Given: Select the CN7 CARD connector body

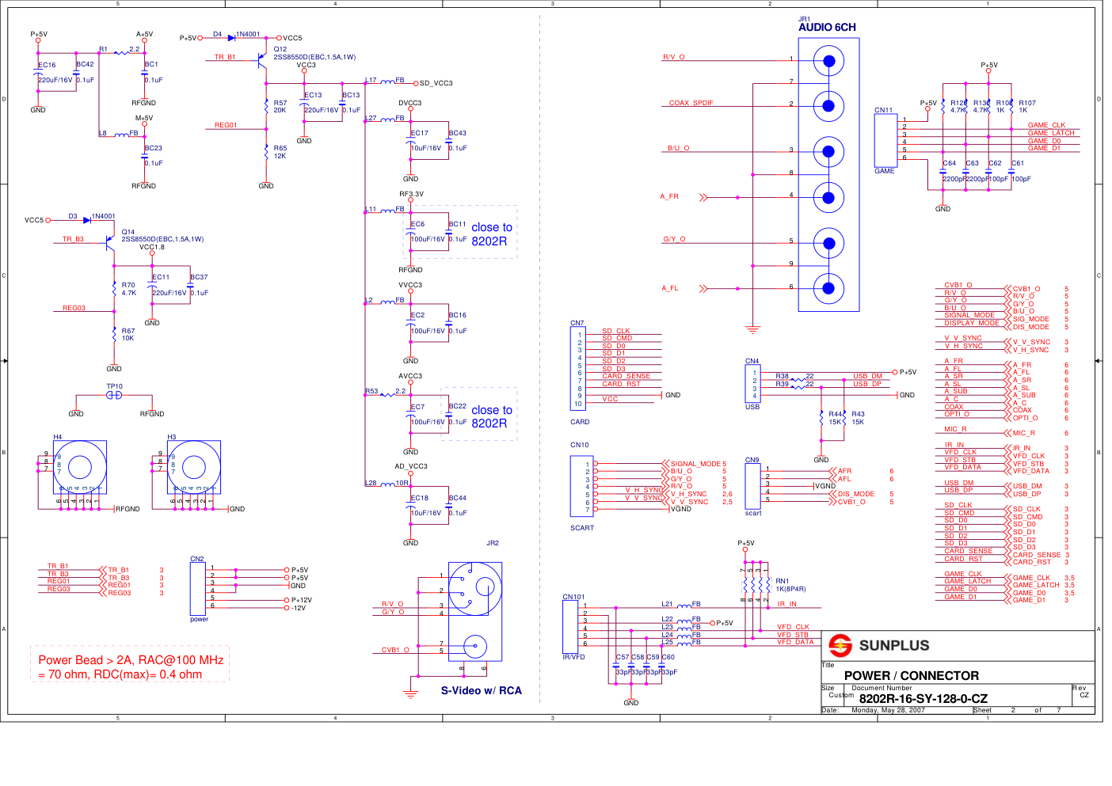Looking at the screenshot, I should coord(578,368).
